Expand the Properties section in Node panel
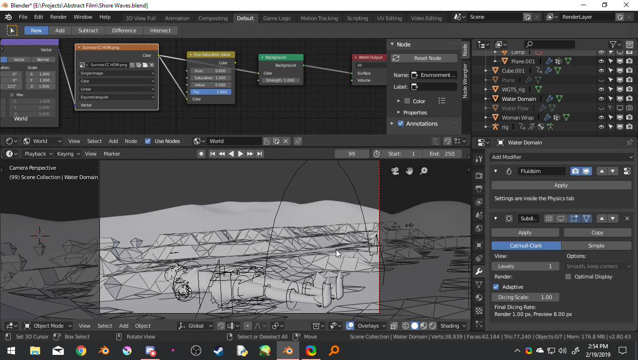This screenshot has width=638, height=360. pyautogui.click(x=398, y=112)
